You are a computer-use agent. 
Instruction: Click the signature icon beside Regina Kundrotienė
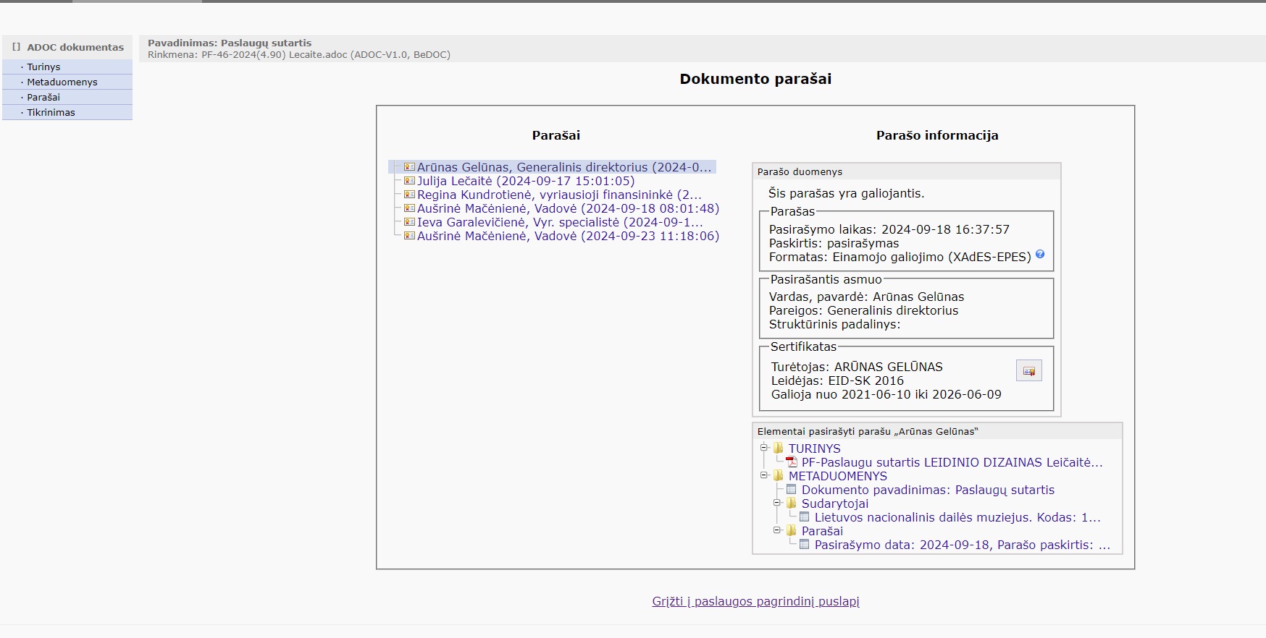click(x=409, y=195)
